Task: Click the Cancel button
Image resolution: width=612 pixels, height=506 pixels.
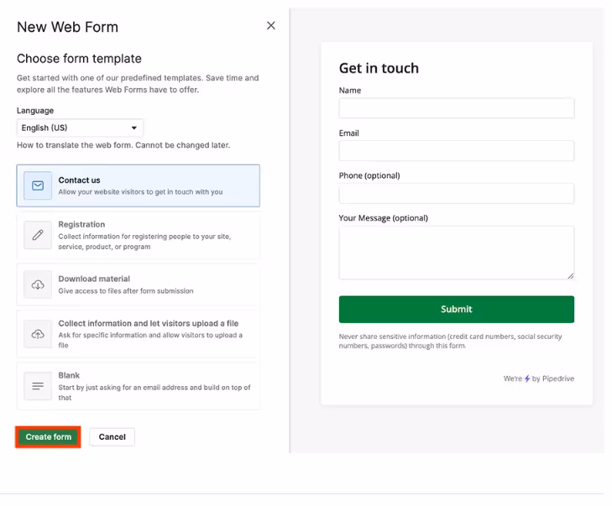Action: point(112,437)
